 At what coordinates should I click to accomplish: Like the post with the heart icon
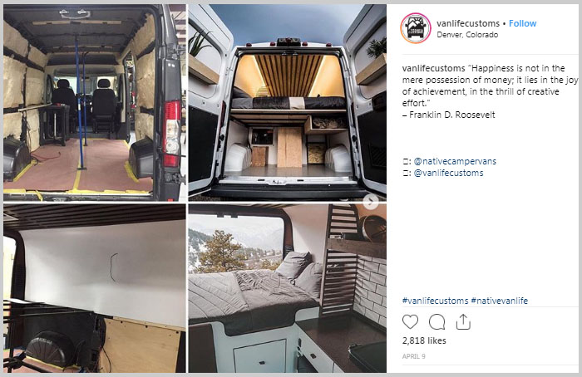tap(410, 321)
